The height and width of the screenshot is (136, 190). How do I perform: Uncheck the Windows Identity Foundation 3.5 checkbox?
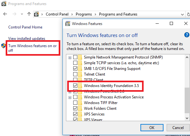coord(75,86)
